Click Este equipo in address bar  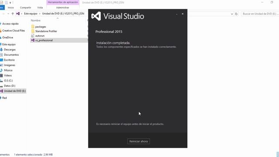coord(31,14)
